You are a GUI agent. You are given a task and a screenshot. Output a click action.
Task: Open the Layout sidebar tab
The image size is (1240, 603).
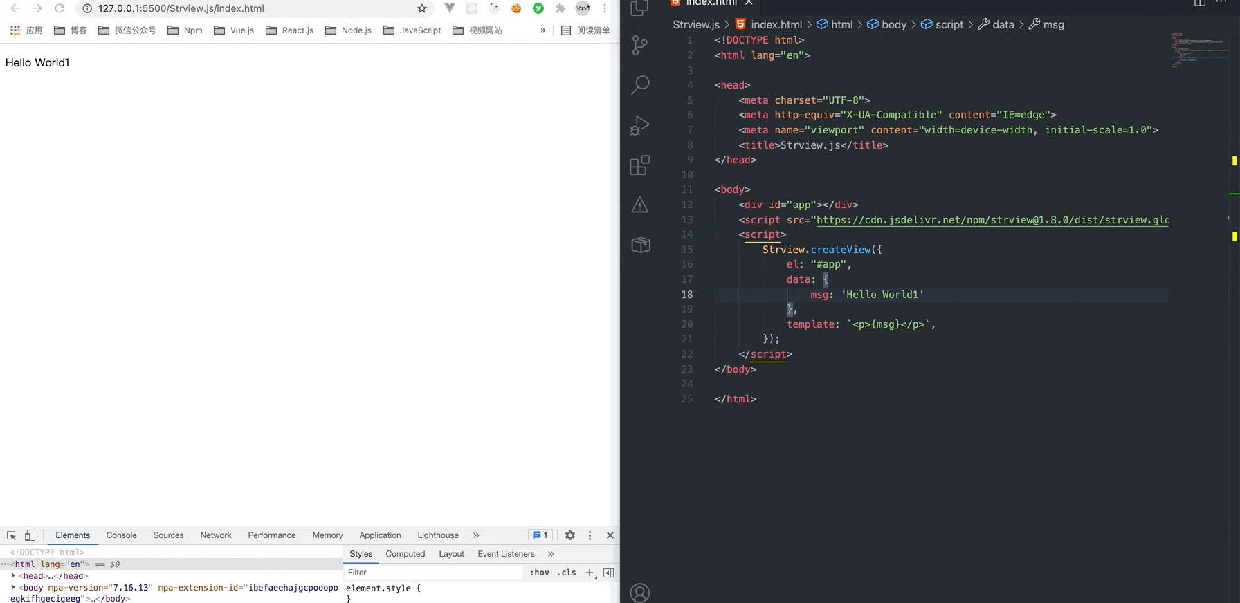pyautogui.click(x=451, y=554)
